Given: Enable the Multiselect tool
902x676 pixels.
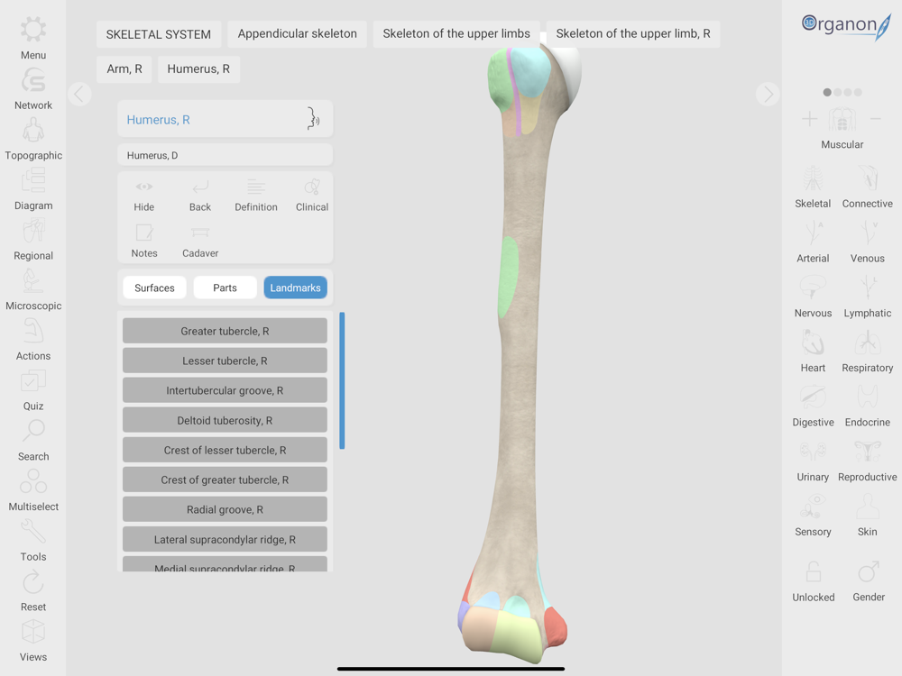Looking at the screenshot, I should (33, 481).
